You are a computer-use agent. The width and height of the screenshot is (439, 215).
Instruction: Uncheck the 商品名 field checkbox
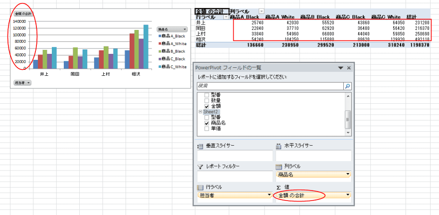(x=207, y=123)
